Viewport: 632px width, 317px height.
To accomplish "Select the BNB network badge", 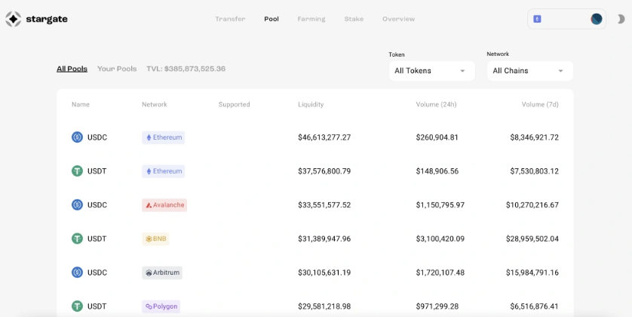I will coord(155,239).
